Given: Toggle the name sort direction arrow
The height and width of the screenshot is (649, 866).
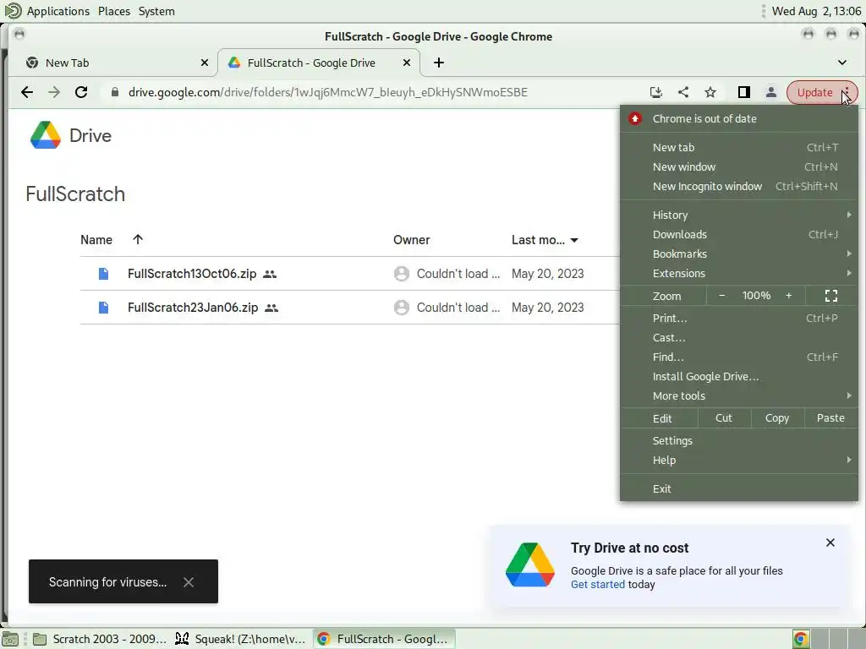Looking at the screenshot, I should point(138,239).
